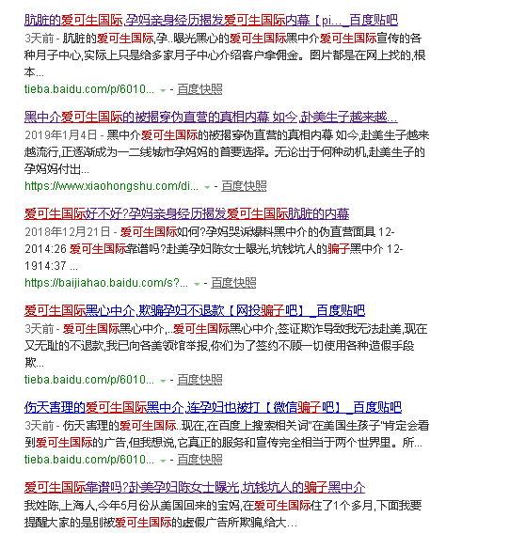Click the tieba.baidu.com URL under 黑心中介 result

(89, 380)
